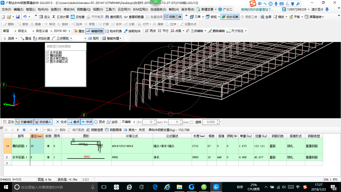Click the Save disk icon
This screenshot has height=192, width=341.
[x=18, y=17]
